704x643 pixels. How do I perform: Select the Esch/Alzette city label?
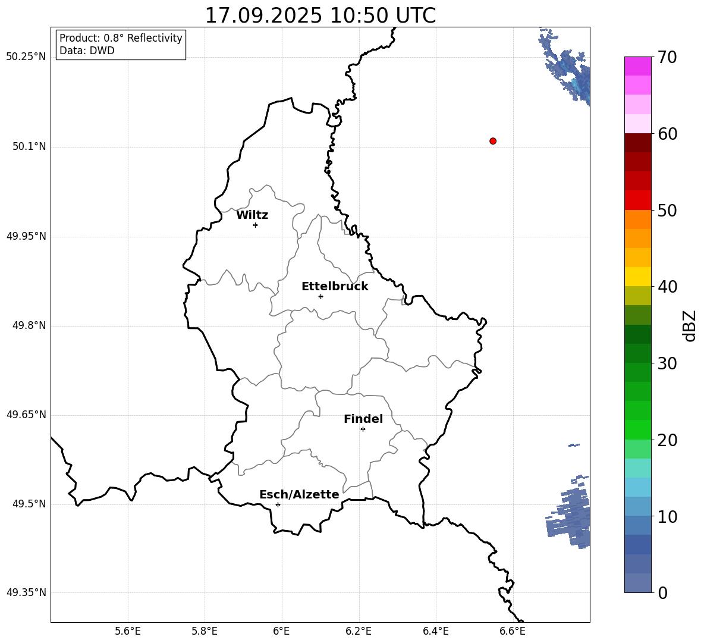pyautogui.click(x=299, y=494)
